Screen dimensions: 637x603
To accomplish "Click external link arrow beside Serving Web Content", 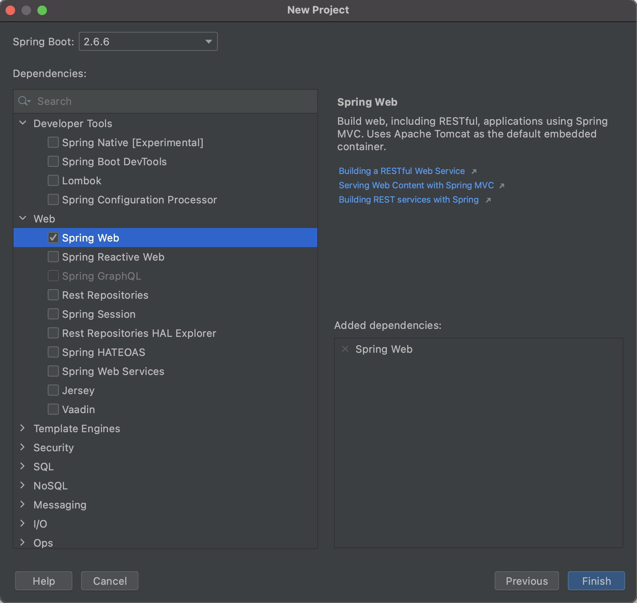I will [502, 186].
